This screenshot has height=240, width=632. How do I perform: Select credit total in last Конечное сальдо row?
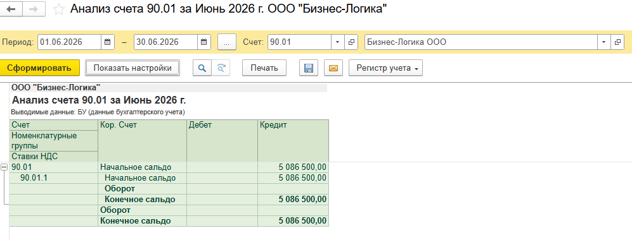pyautogui.click(x=293, y=221)
